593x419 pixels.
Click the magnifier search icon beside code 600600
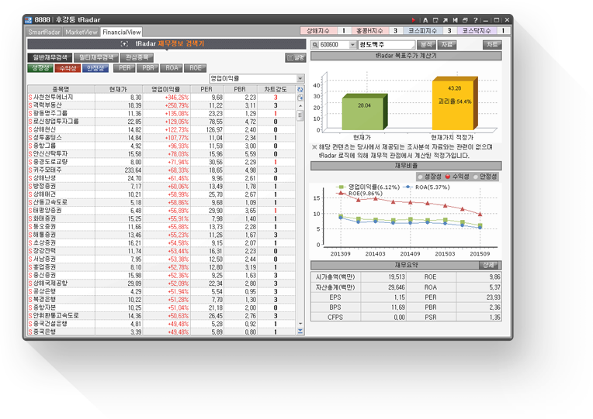314,45
